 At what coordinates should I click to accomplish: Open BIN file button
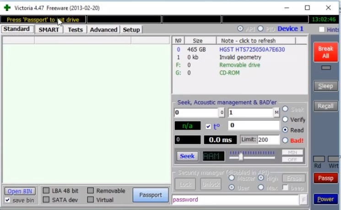tap(20, 191)
